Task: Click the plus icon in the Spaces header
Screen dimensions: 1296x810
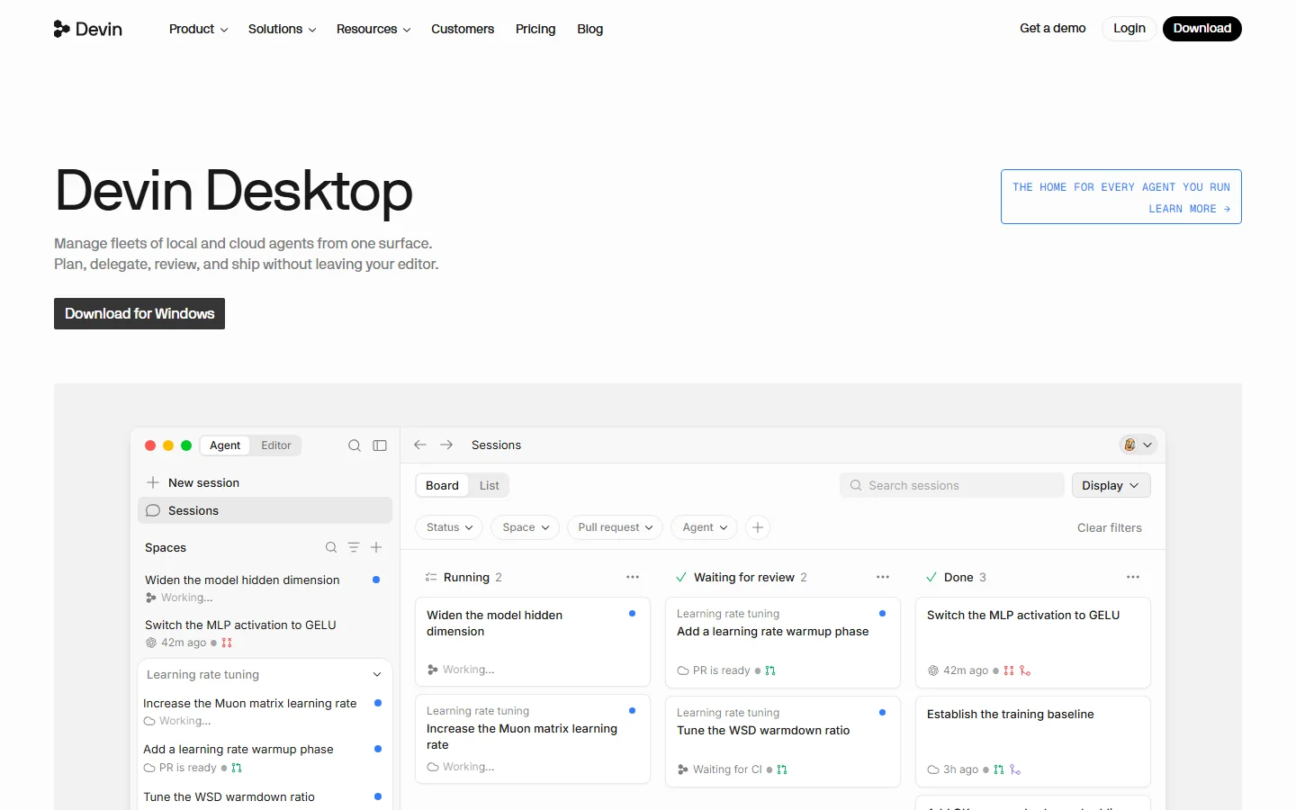Action: point(376,547)
